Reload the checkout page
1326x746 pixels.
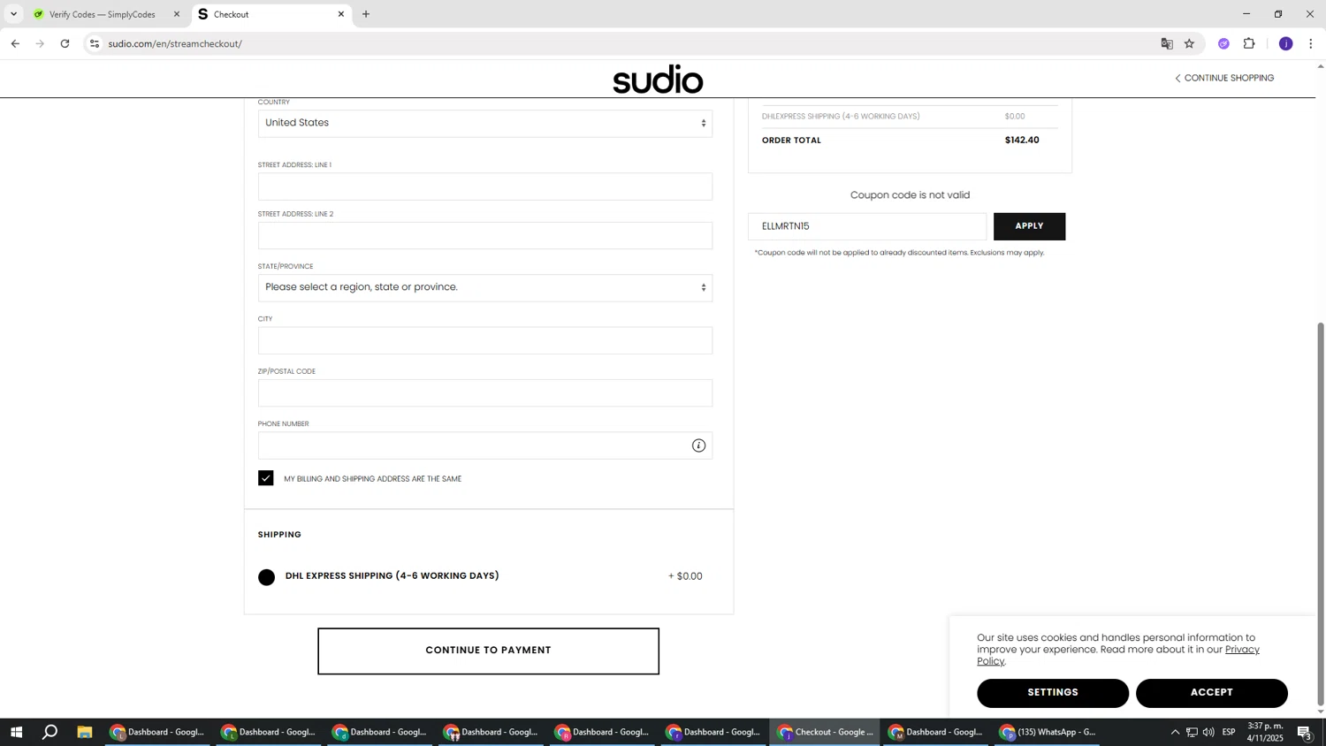(65, 43)
